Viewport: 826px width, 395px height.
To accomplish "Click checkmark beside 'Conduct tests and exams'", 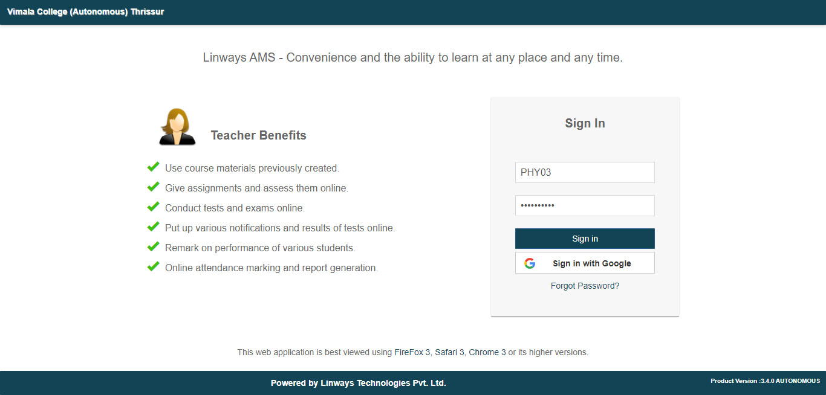I will (x=153, y=207).
